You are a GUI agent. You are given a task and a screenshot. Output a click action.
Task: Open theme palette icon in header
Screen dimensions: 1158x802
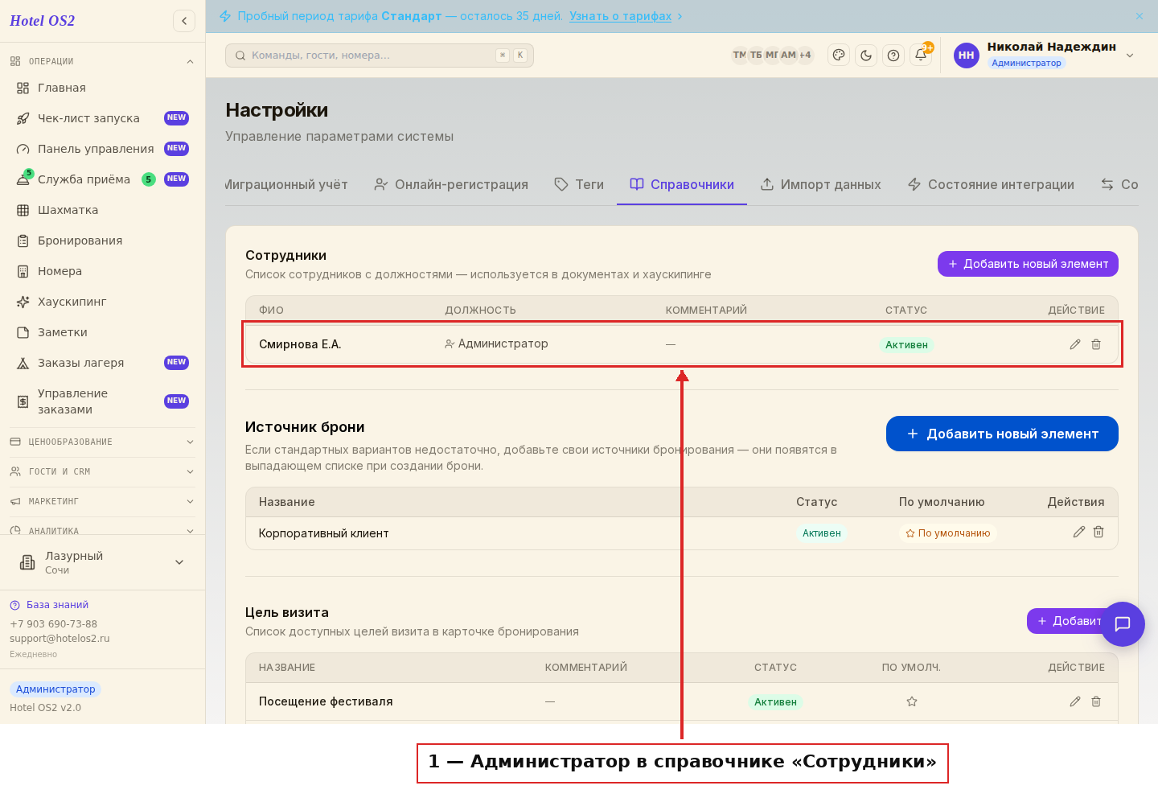tap(839, 55)
